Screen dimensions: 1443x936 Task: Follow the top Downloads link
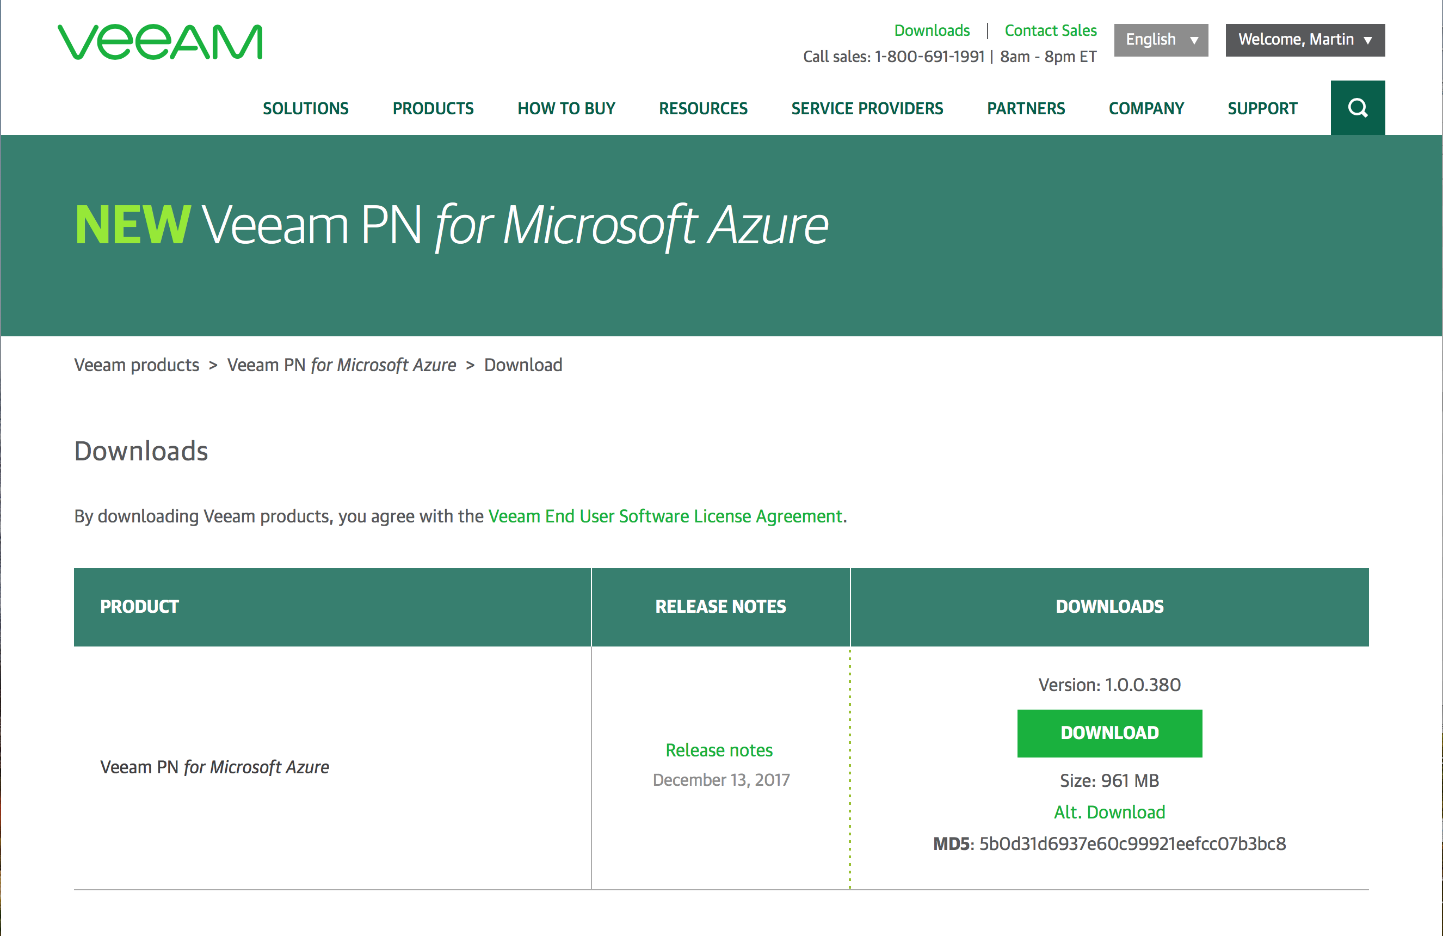[x=932, y=30]
